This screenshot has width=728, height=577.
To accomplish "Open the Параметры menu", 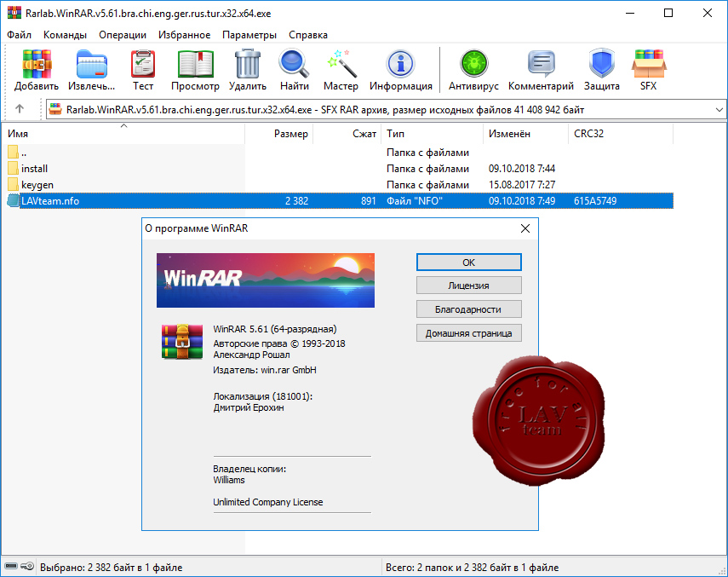I will click(x=249, y=35).
